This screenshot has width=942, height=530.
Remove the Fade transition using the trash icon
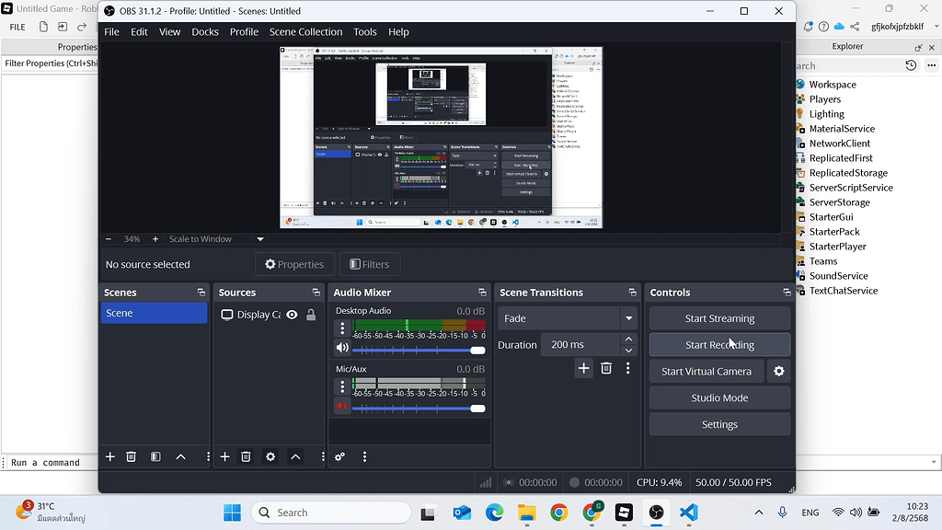(x=606, y=367)
